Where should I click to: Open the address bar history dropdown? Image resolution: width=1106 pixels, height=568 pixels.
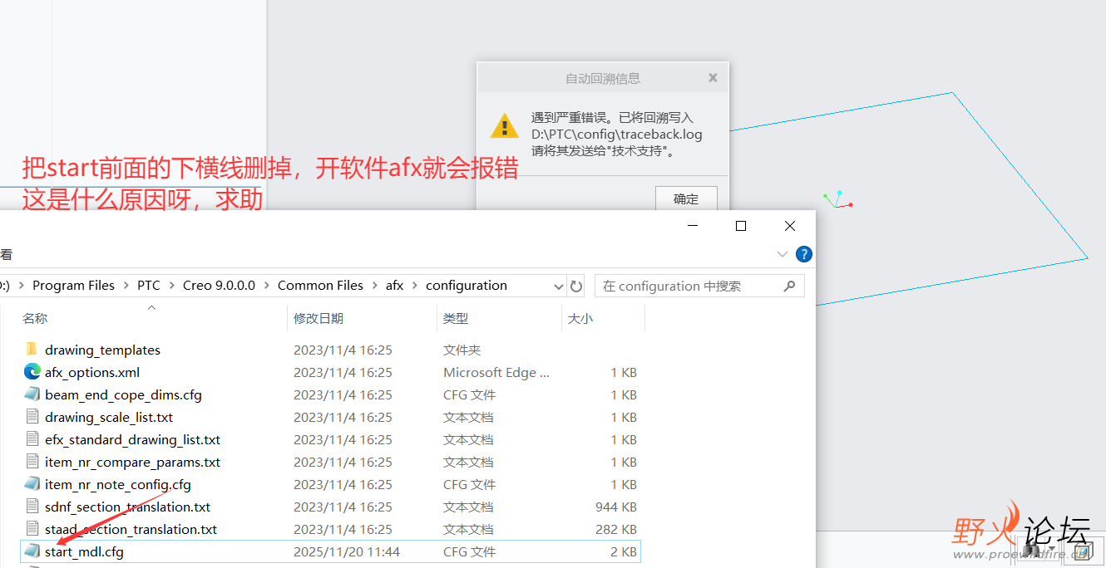coord(560,285)
